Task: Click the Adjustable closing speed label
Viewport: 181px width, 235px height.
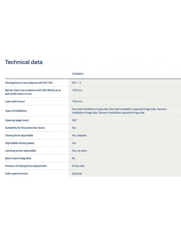Action: tap(20, 143)
